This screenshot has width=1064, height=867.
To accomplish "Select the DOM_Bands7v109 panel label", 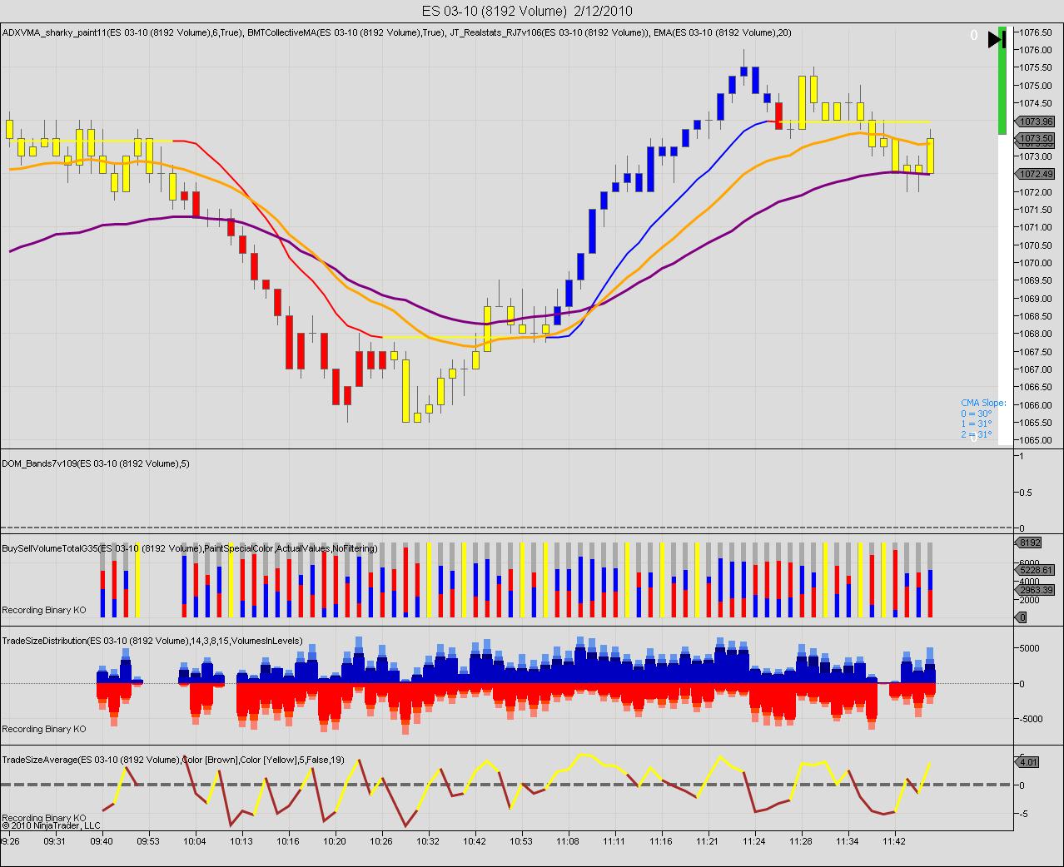I will tap(96, 463).
